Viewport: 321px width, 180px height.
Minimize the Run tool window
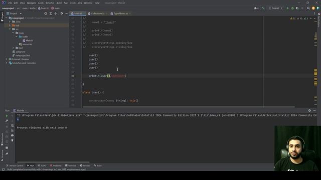(314, 110)
